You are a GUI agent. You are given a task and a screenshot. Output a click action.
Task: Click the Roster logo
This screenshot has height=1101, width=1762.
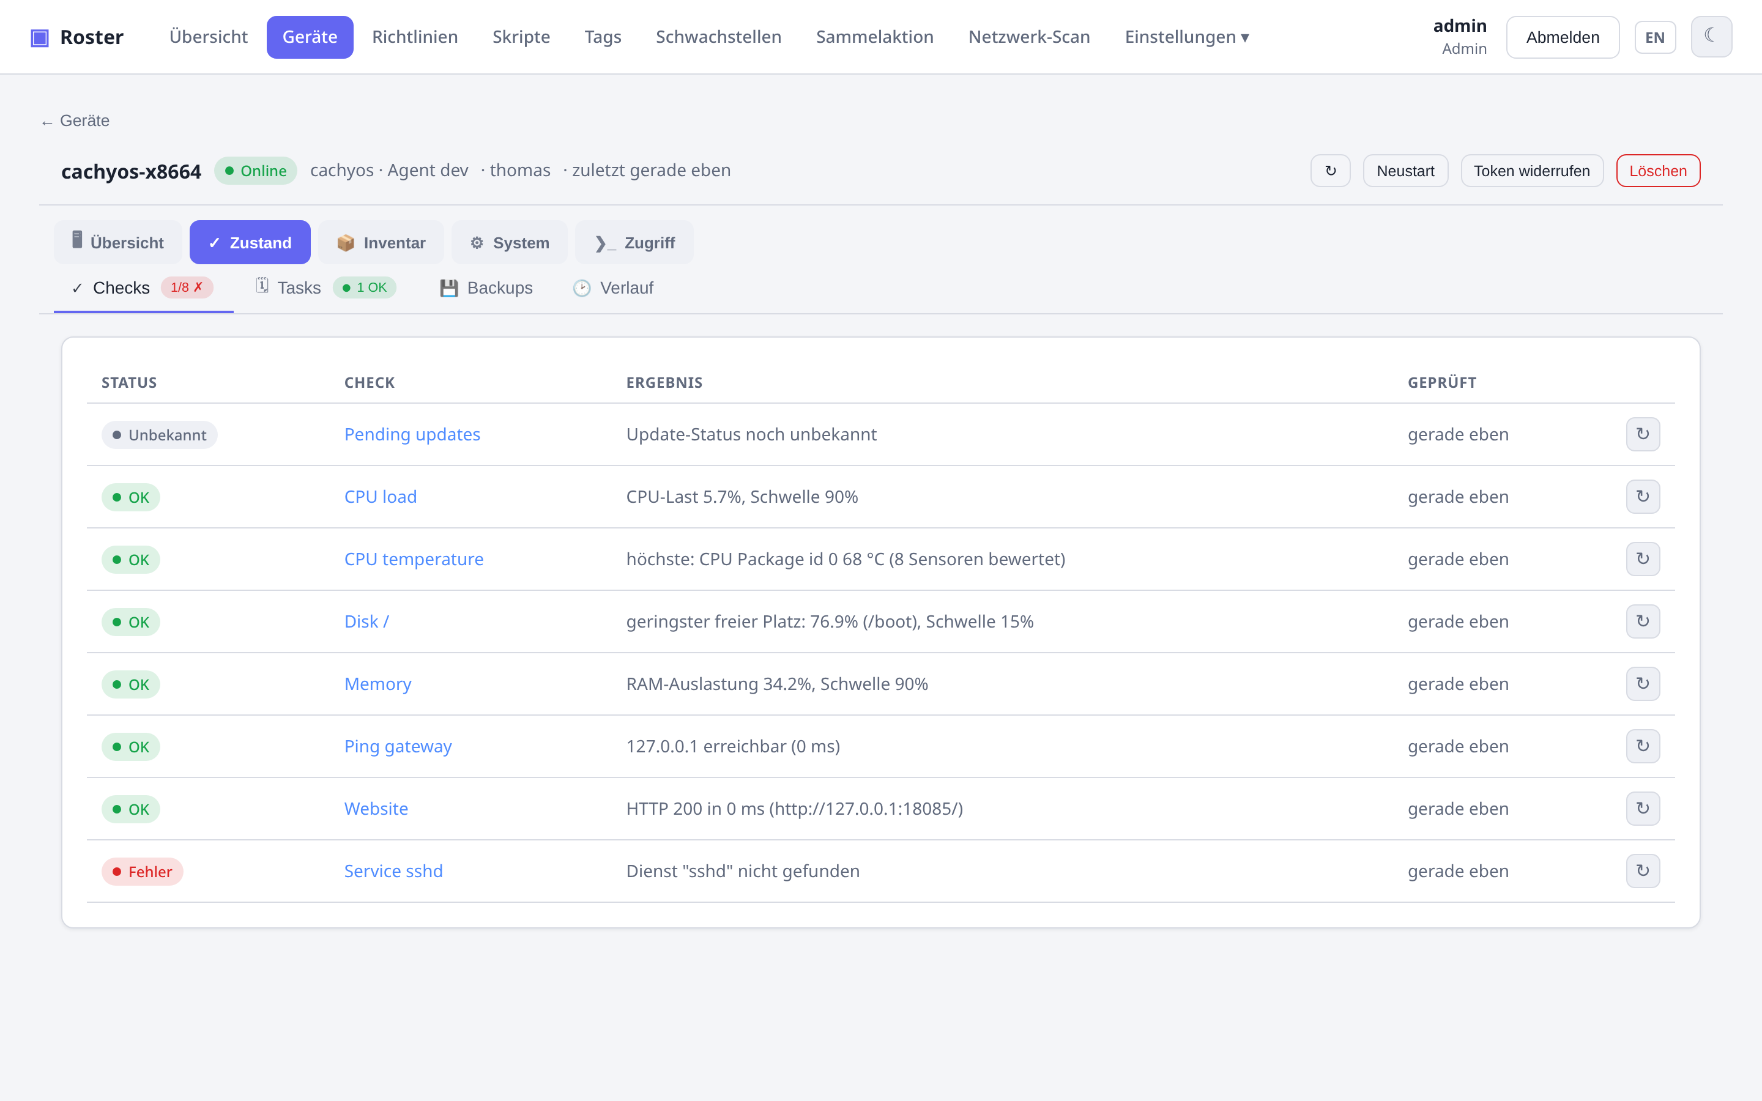click(x=77, y=37)
